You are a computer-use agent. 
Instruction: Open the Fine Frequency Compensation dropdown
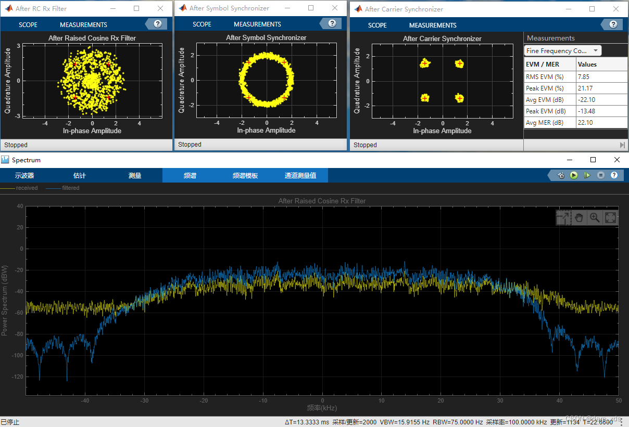[562, 50]
